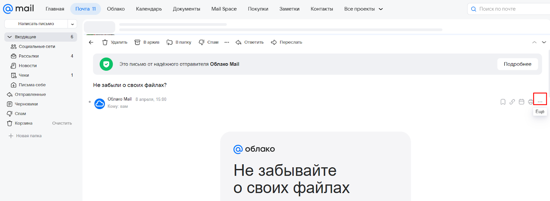Viewport: 550px width, 201px height.
Task: Switch to the Облако section
Action: (116, 9)
